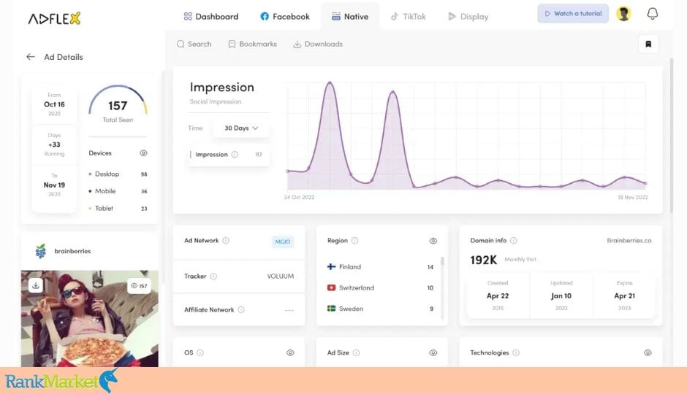The height and width of the screenshot is (394, 687).
Task: Click Technologies info icon
Action: pos(516,352)
